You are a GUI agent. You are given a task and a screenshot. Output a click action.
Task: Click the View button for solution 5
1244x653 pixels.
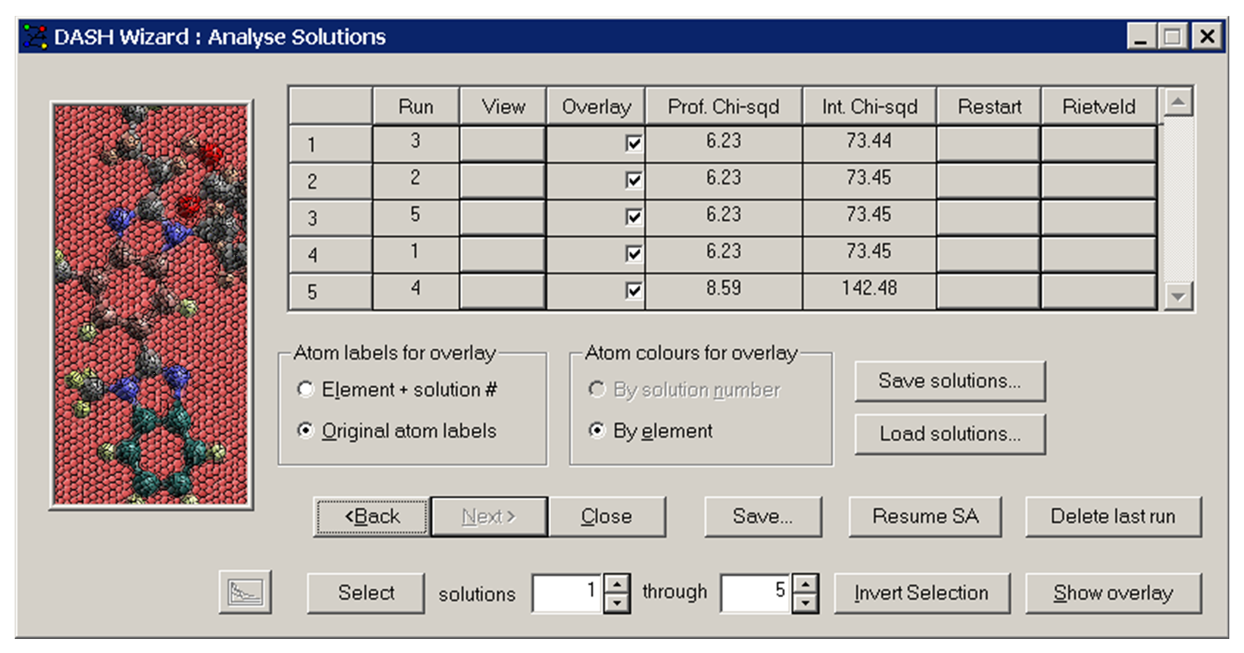click(x=503, y=291)
